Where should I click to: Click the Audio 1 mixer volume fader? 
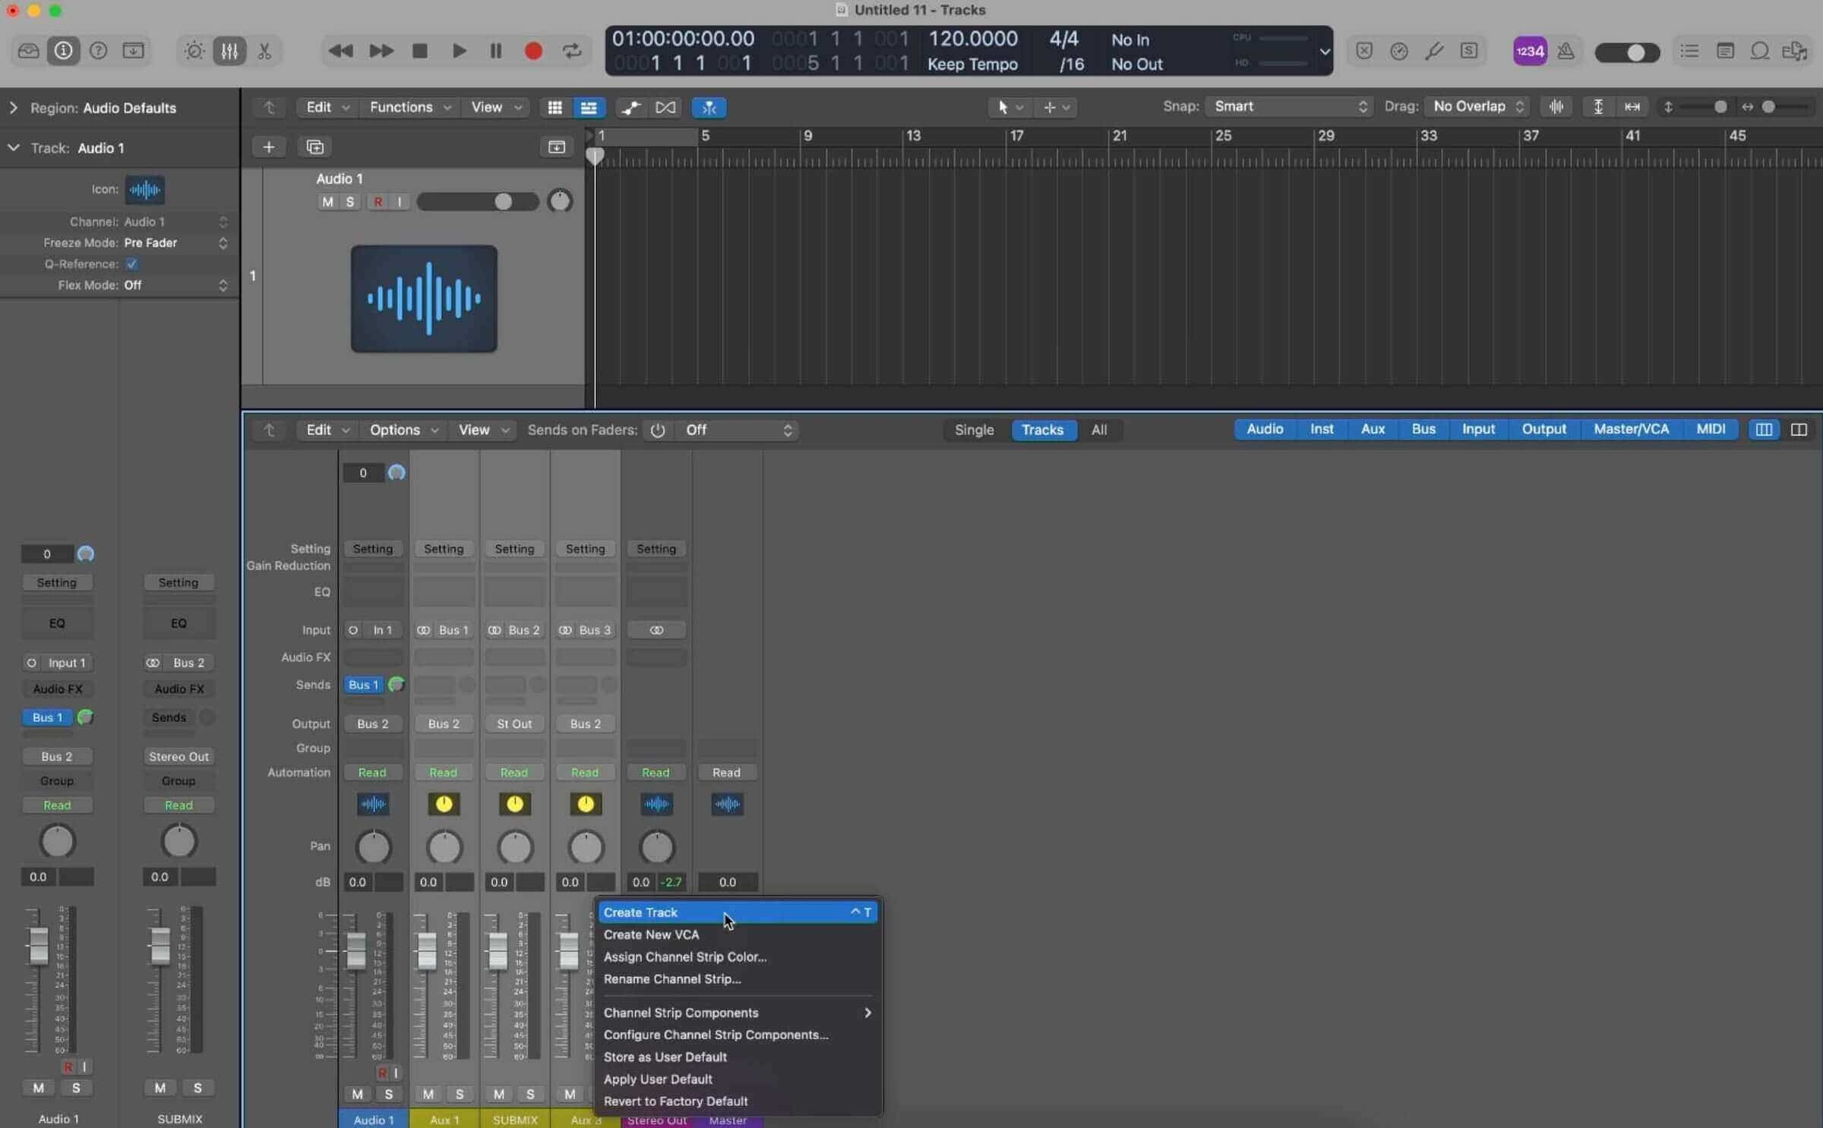tap(355, 950)
